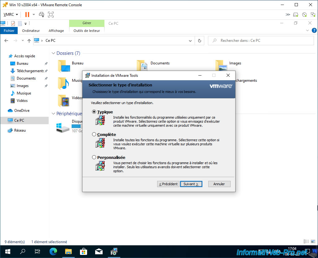318x258 pixels.
Task: Click the send Ctrl+Alt+Del icon
Action: (42, 15)
